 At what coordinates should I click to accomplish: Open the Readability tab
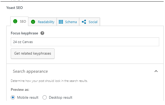46,22
